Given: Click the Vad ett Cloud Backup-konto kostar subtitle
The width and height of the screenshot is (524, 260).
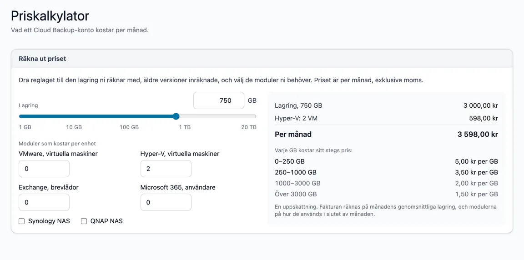Looking at the screenshot, I should (80, 30).
